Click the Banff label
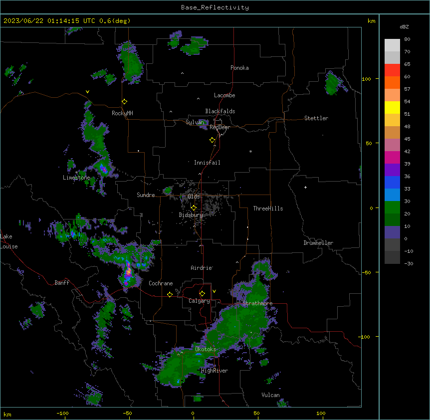The height and width of the screenshot is (420, 430). click(x=62, y=283)
